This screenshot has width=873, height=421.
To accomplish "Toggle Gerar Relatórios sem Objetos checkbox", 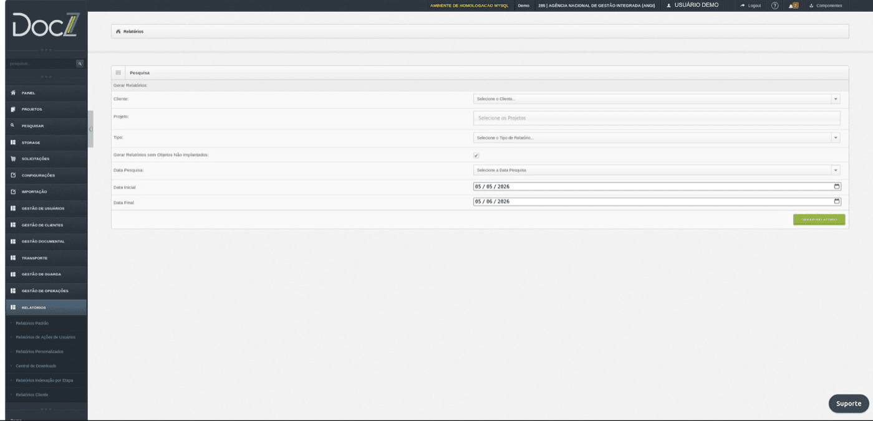I will [476, 155].
